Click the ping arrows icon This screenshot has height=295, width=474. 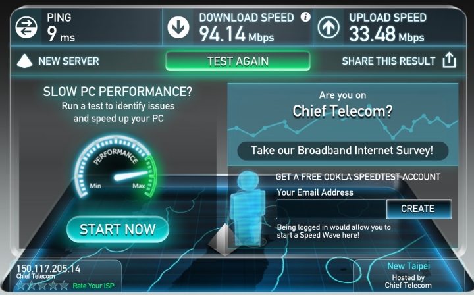tap(26, 27)
